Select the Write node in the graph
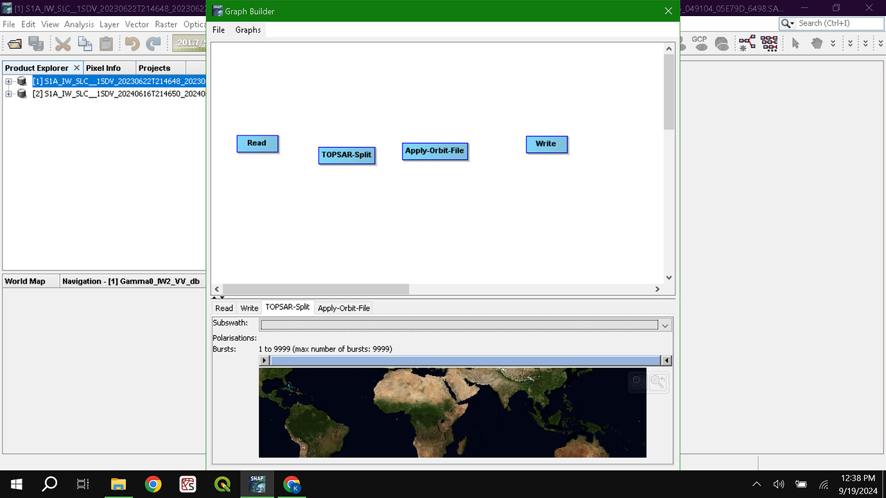The image size is (886, 498). click(546, 144)
